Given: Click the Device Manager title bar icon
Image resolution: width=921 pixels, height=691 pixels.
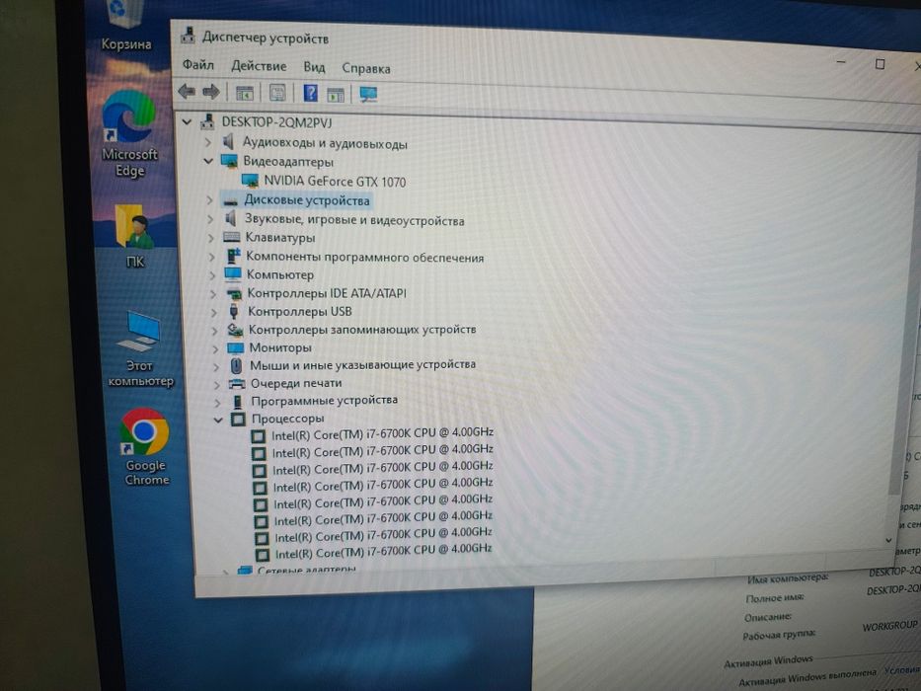Looking at the screenshot, I should point(188,36).
